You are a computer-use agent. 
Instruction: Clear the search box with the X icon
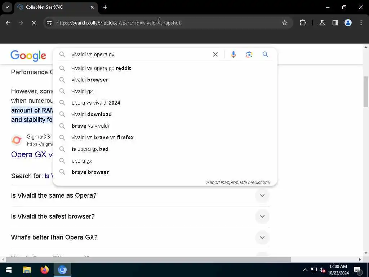point(215,54)
